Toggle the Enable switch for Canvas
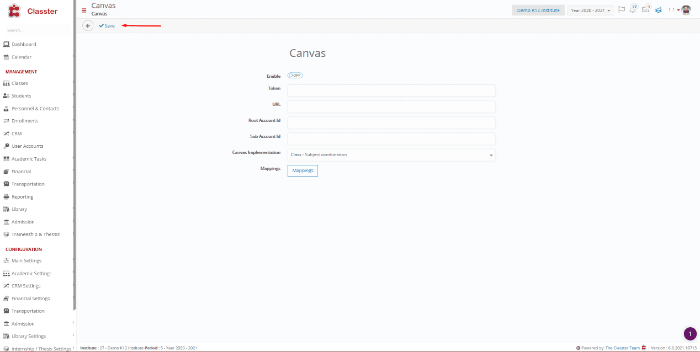 click(x=295, y=76)
